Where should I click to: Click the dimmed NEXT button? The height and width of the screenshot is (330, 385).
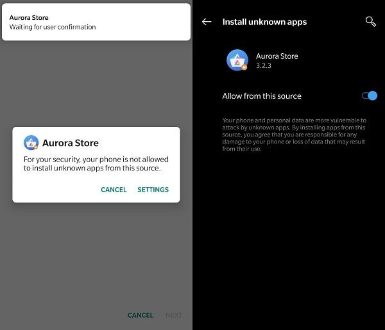[x=174, y=315]
